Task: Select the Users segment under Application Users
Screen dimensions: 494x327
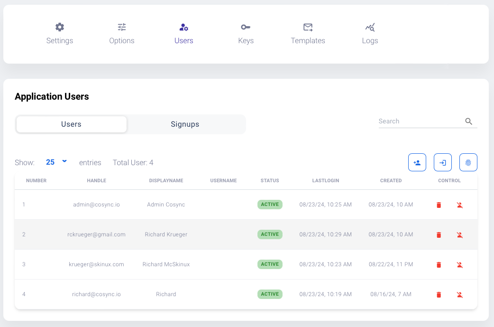Action: [72, 124]
